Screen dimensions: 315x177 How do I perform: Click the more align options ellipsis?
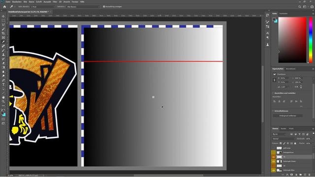(x=301, y=106)
